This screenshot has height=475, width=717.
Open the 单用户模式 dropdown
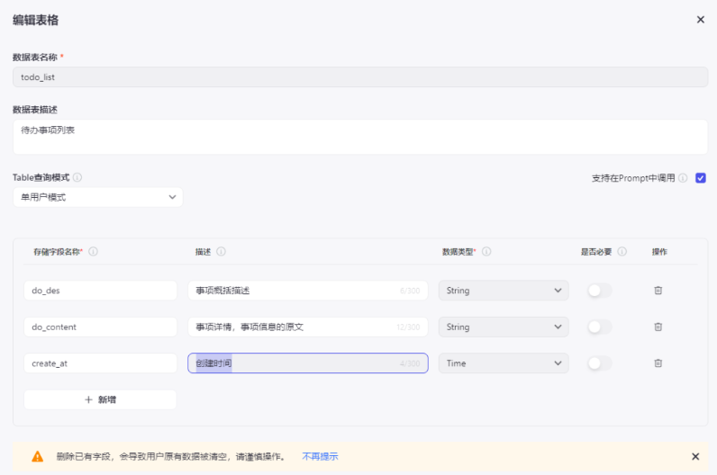(x=98, y=197)
